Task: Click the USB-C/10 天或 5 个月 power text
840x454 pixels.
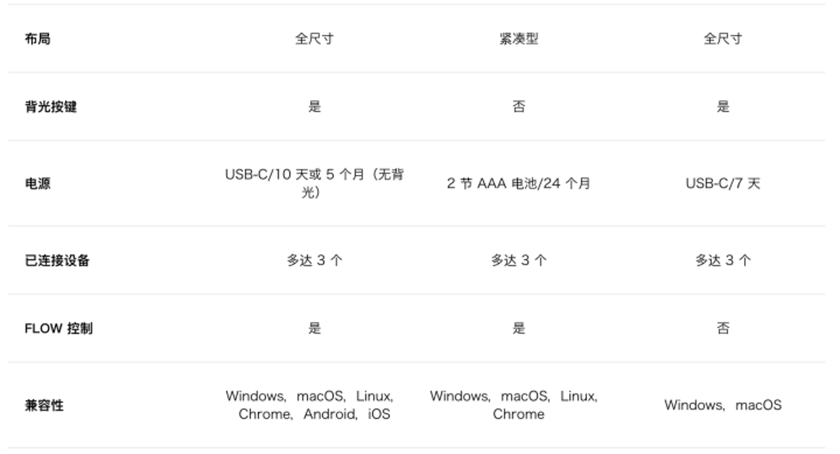Action: (315, 183)
